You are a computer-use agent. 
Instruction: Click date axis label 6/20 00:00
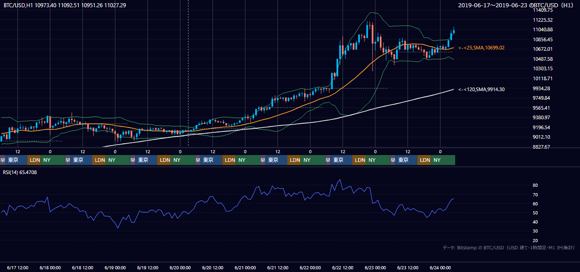(x=180, y=267)
